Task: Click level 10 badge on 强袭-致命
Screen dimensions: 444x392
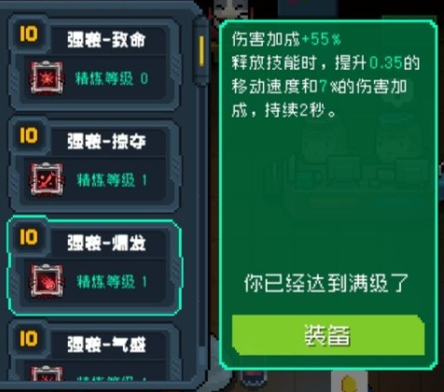Action: [x=28, y=34]
